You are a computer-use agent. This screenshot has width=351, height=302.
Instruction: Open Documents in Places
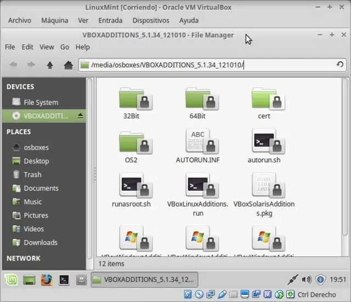coord(44,188)
